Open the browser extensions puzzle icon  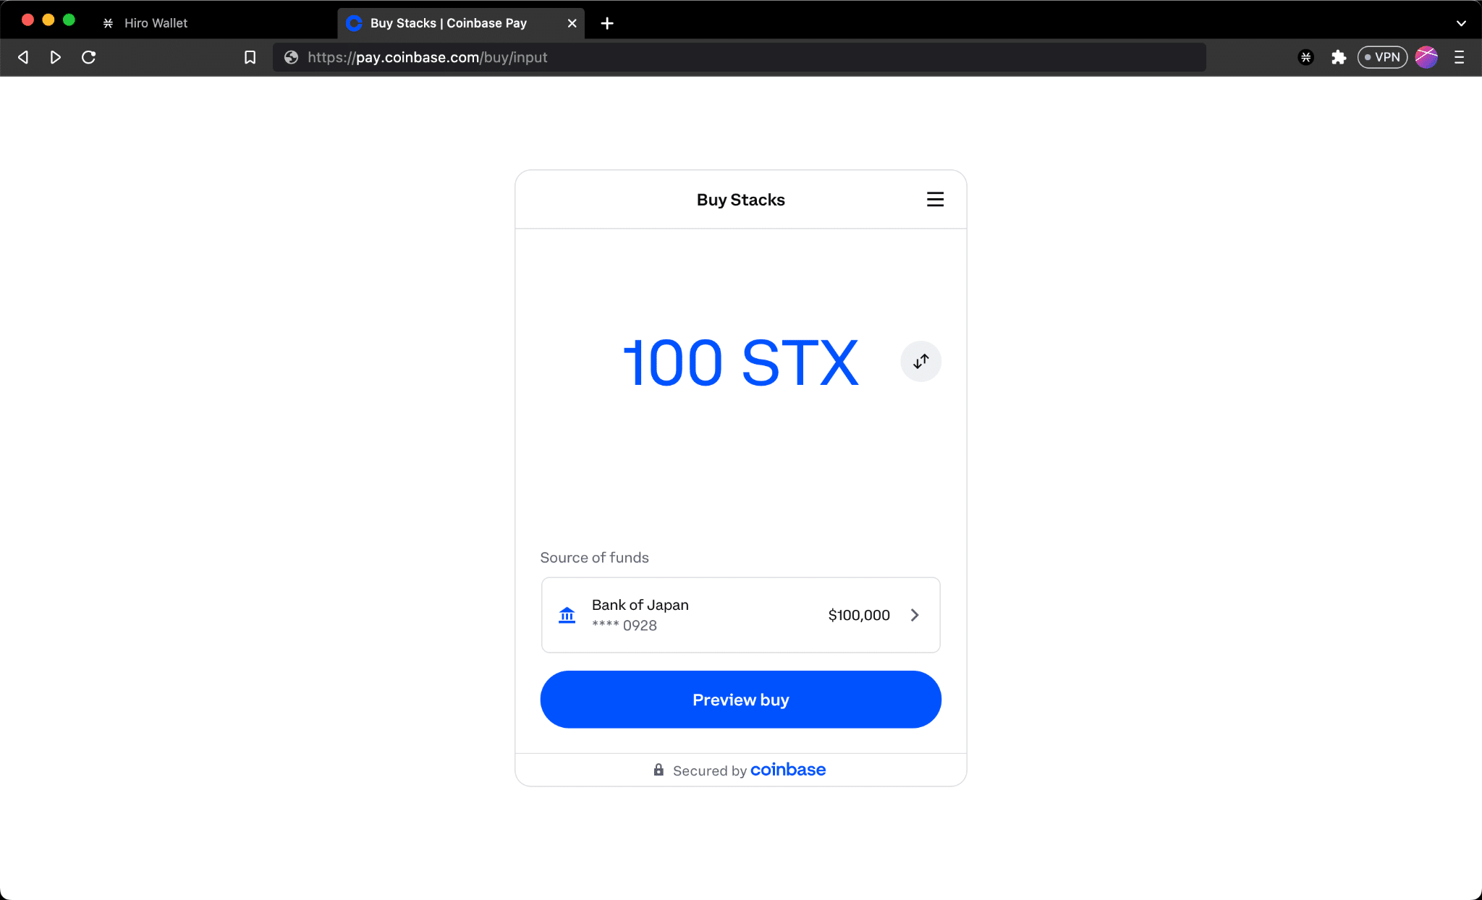point(1339,57)
